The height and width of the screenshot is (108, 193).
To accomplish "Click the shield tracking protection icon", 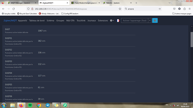I will click(29, 9).
